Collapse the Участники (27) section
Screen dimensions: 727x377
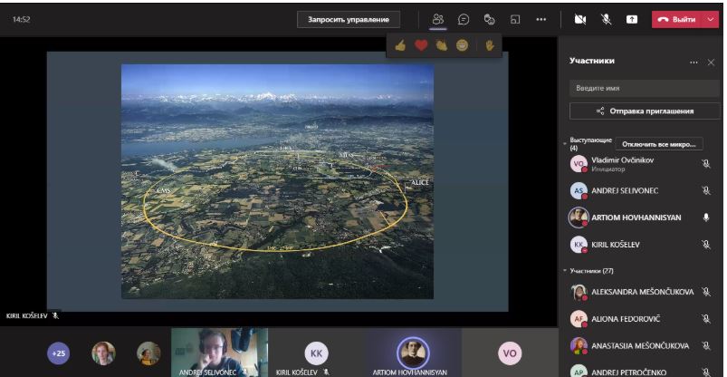click(x=565, y=271)
